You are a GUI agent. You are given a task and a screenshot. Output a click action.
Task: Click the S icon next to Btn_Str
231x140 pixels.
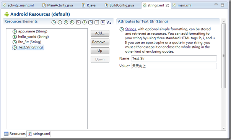15,42
